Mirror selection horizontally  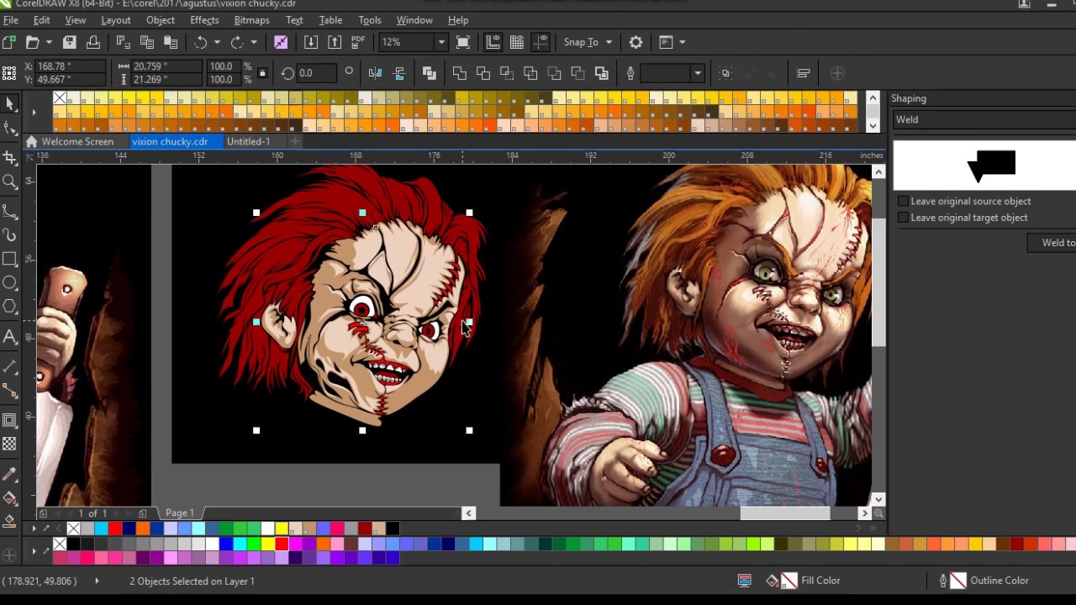tap(375, 73)
